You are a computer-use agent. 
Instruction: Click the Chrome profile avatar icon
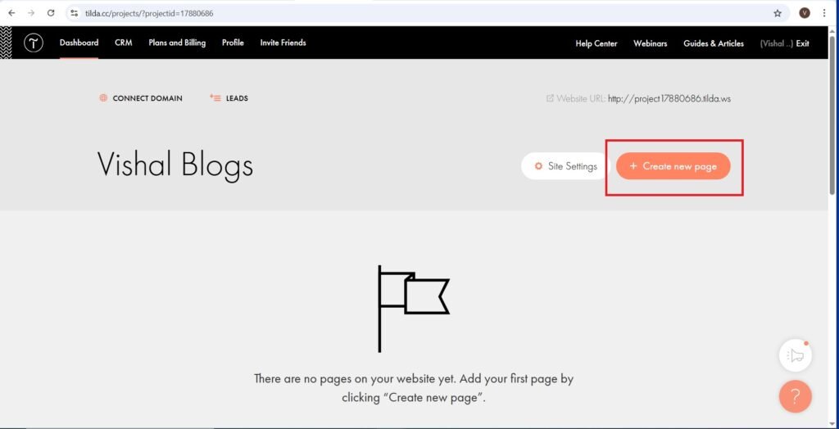tap(805, 13)
